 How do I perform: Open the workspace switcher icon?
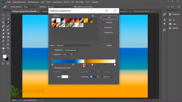click(x=173, y=7)
